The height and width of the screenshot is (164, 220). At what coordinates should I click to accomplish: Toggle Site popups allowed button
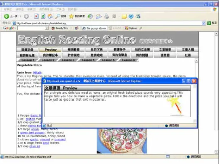(x=94, y=28)
